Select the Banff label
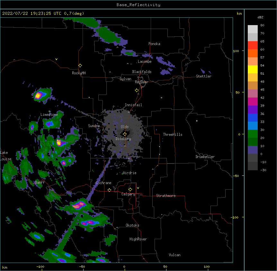This screenshot has width=277, height=271. tap(40, 182)
